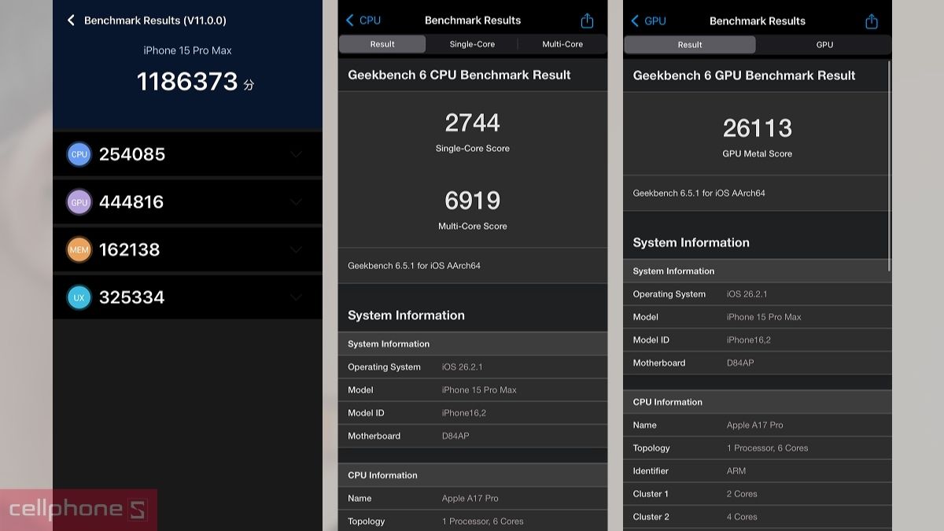Tap the Cluster 2 4 Cores row
Image resolution: width=944 pixels, height=531 pixels.
[758, 517]
